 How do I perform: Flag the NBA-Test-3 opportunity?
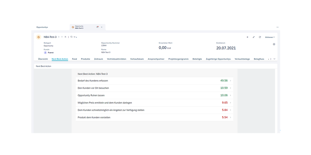click(x=62, y=37)
